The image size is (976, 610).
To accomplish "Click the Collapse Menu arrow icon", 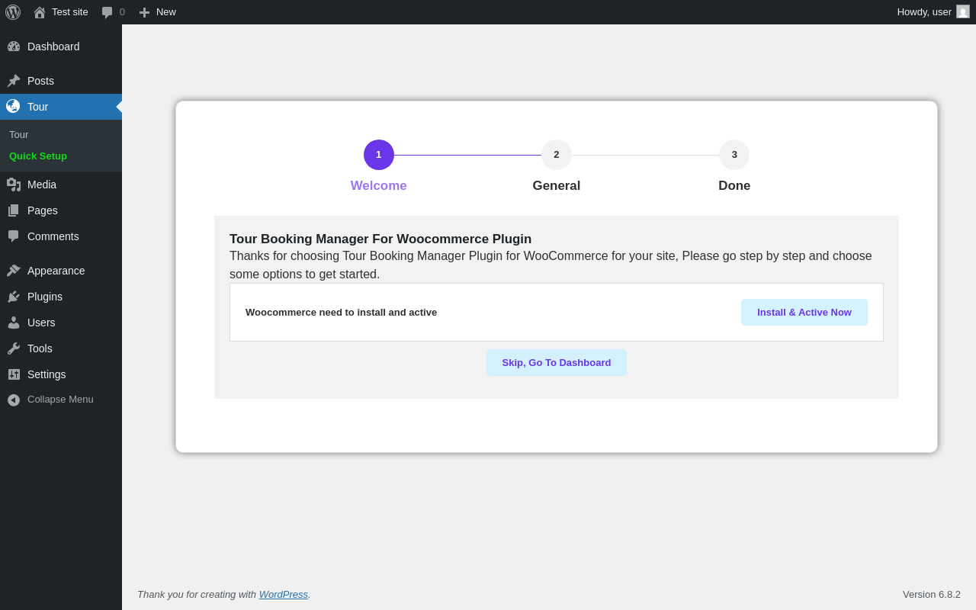I will (x=14, y=400).
